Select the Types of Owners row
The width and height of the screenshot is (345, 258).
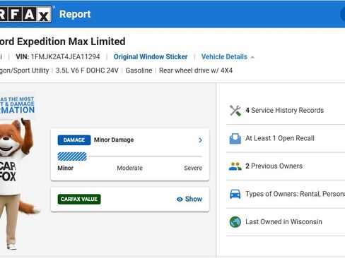pos(286,194)
